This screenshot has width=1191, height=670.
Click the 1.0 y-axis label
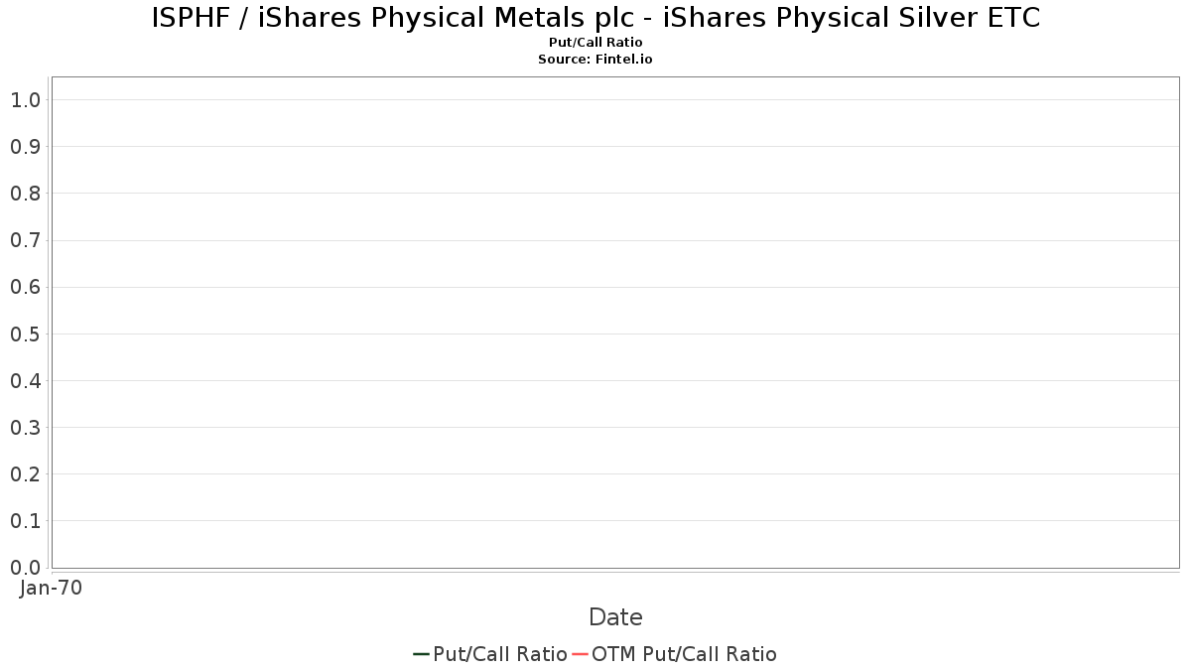(25, 100)
